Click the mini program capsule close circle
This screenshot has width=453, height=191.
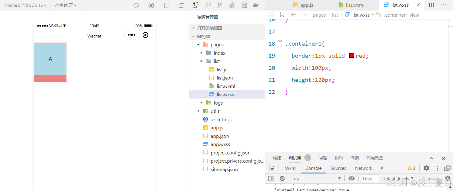tap(145, 35)
